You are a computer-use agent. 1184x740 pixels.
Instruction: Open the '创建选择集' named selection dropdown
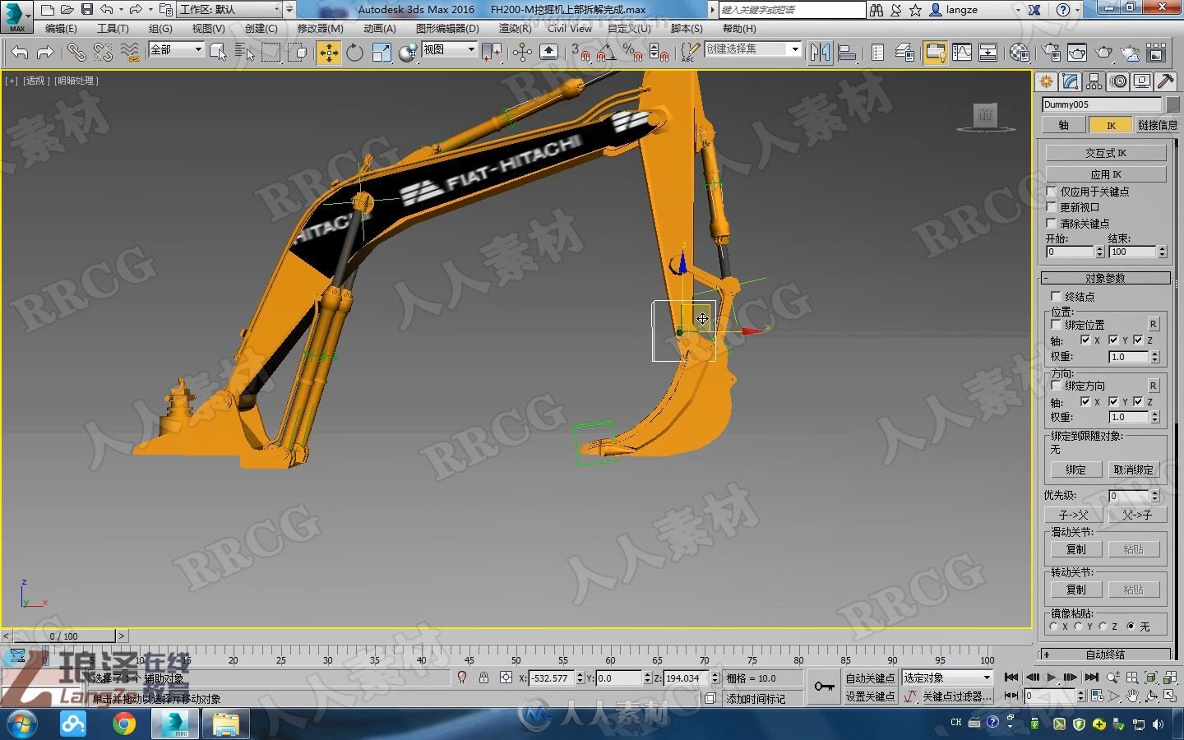coord(752,49)
